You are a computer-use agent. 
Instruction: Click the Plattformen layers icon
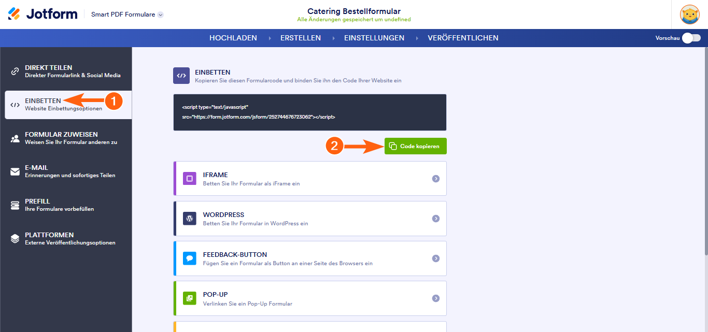15,239
